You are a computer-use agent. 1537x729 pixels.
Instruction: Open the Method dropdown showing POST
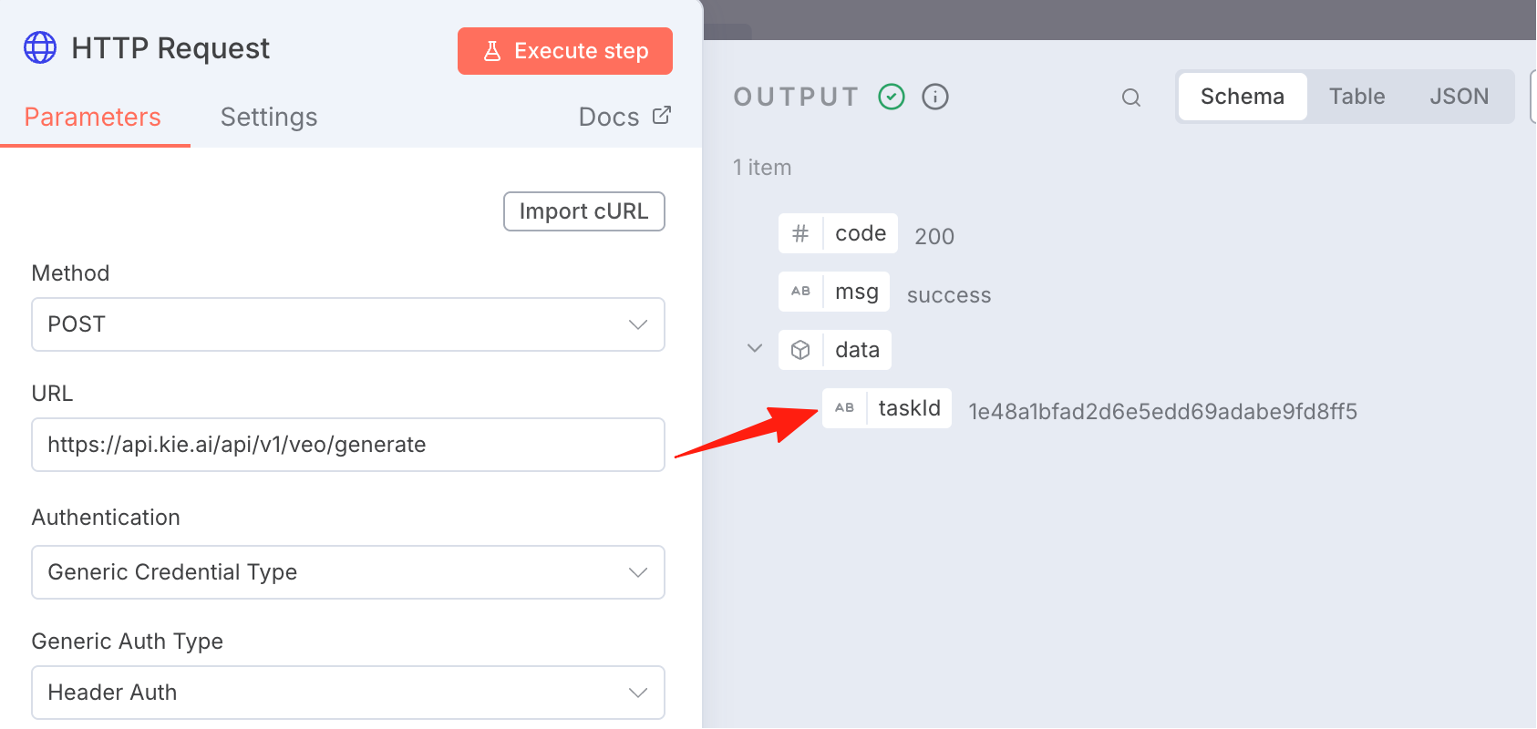(348, 324)
